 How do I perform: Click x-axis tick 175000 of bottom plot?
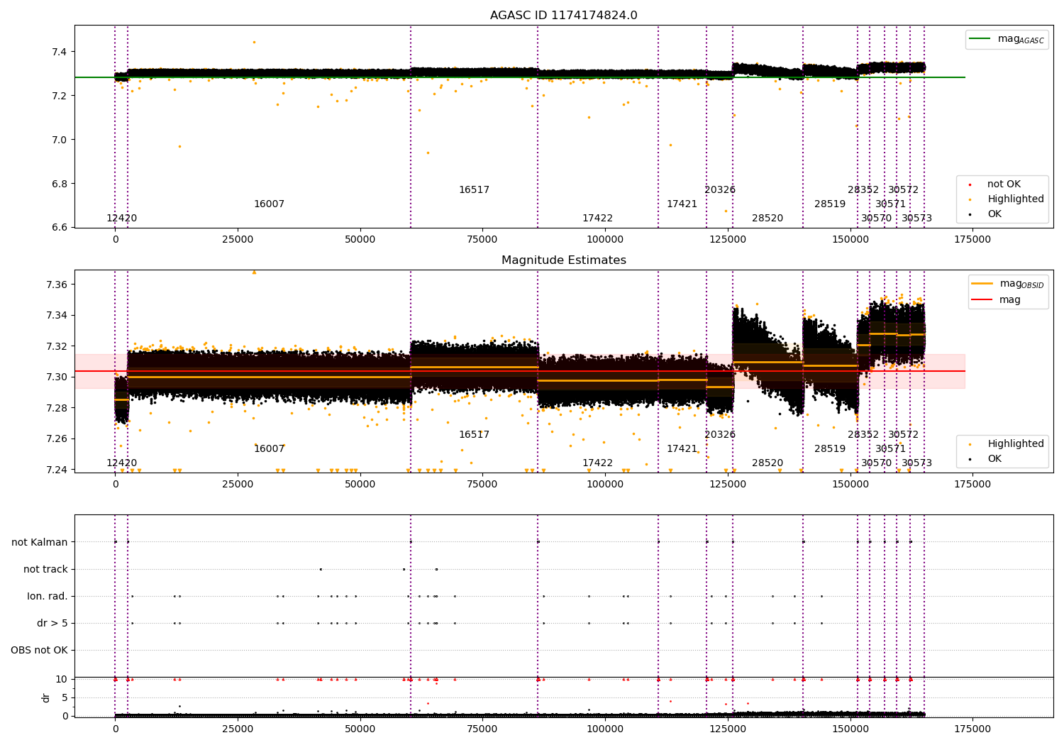tap(972, 729)
